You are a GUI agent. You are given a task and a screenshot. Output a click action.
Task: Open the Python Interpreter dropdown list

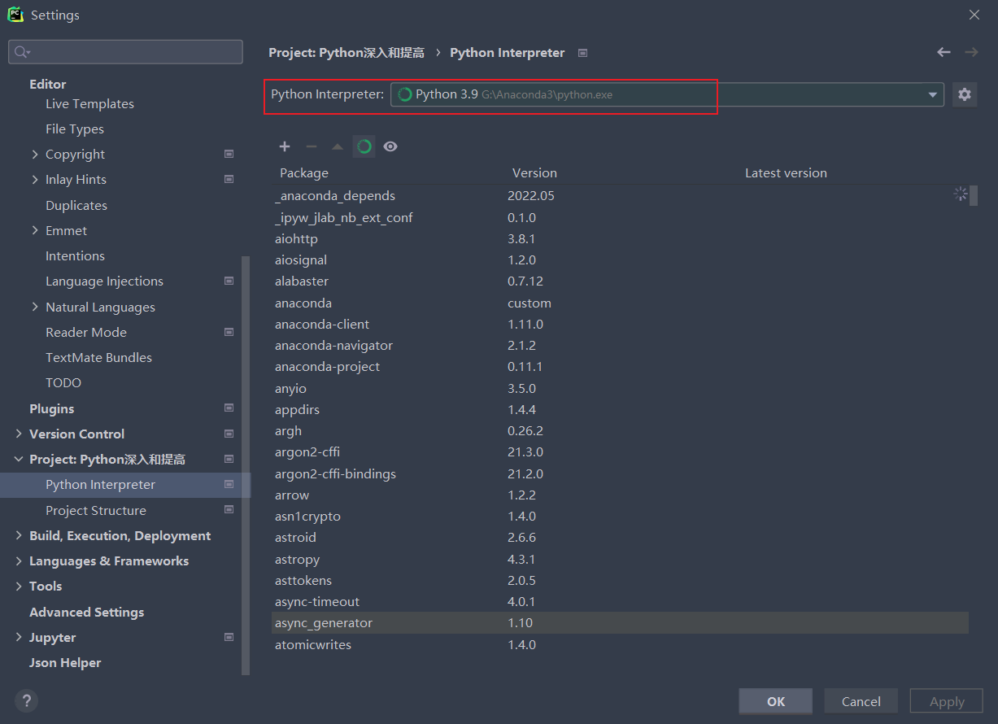pyautogui.click(x=932, y=94)
